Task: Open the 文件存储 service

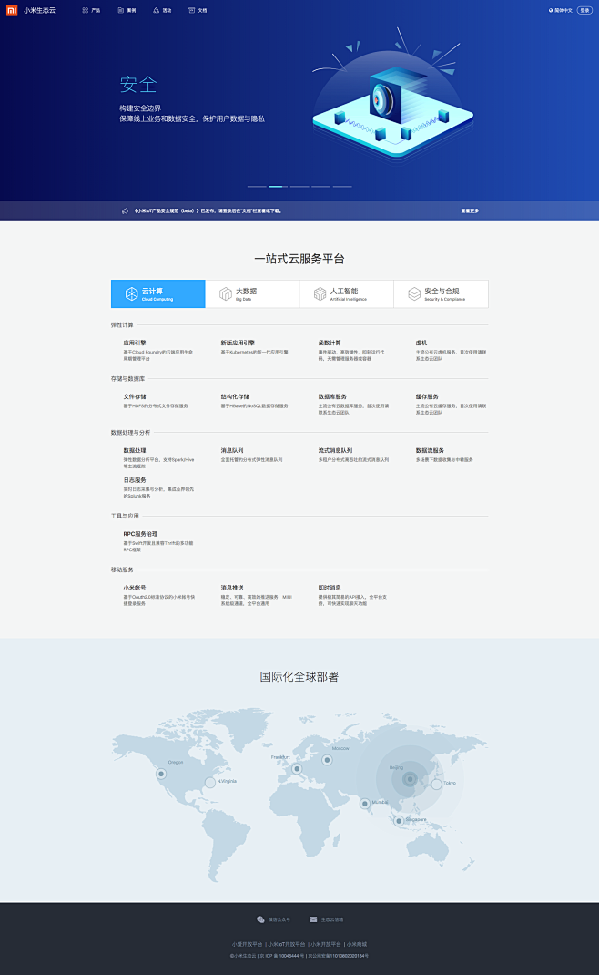Action: pyautogui.click(x=135, y=396)
